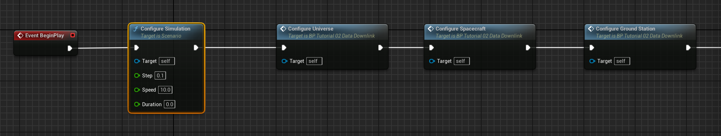Click Configure Simulation execution input pin

(136, 48)
